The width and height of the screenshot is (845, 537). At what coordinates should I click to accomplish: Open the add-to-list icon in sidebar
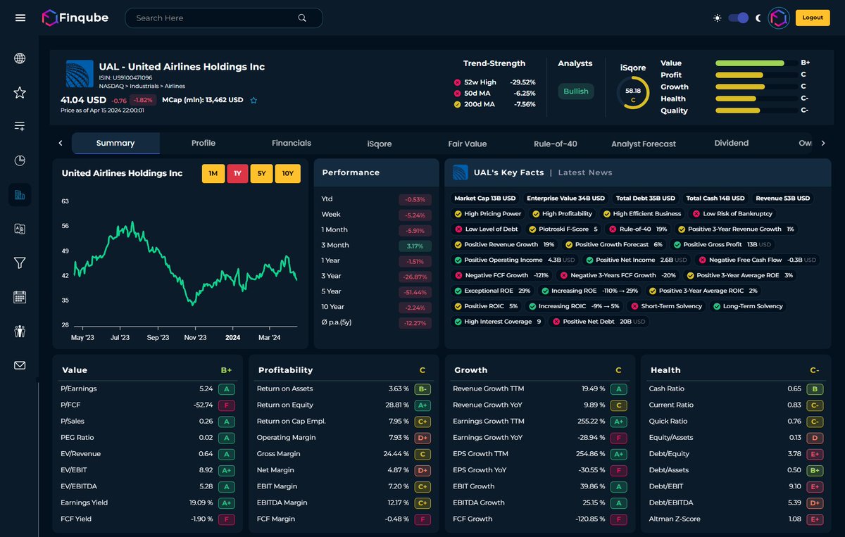20,126
